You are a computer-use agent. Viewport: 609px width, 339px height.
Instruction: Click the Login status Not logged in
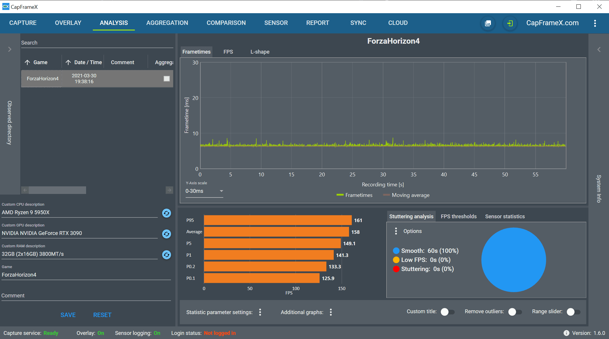click(220, 333)
